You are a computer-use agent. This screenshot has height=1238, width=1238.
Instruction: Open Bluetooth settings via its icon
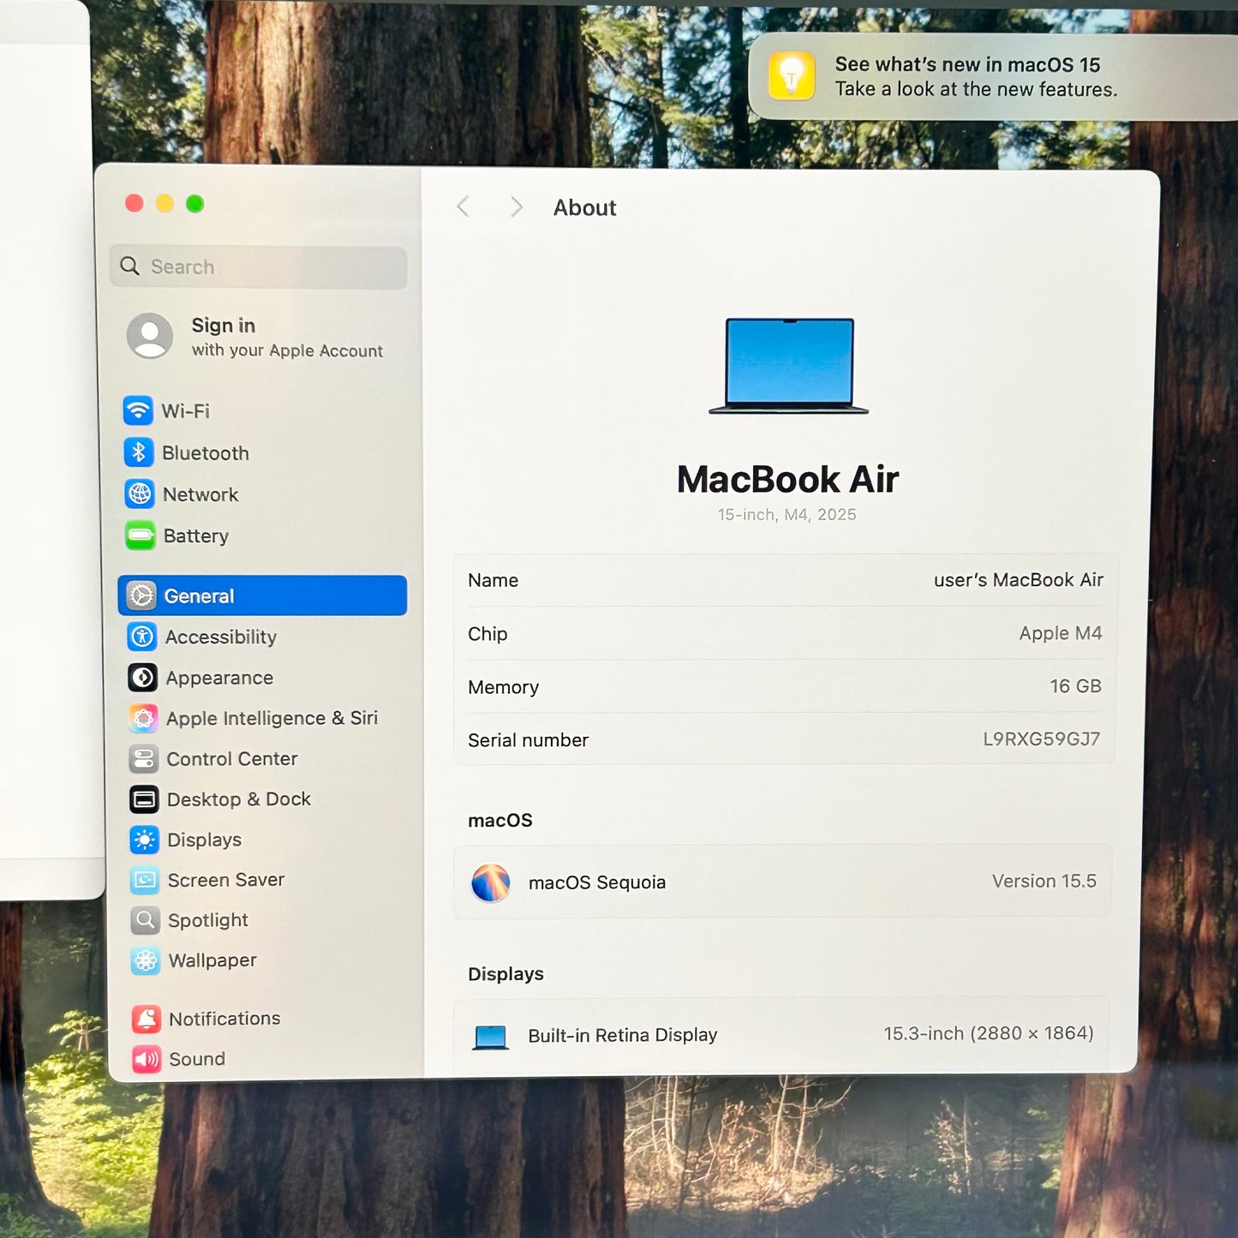[141, 452]
